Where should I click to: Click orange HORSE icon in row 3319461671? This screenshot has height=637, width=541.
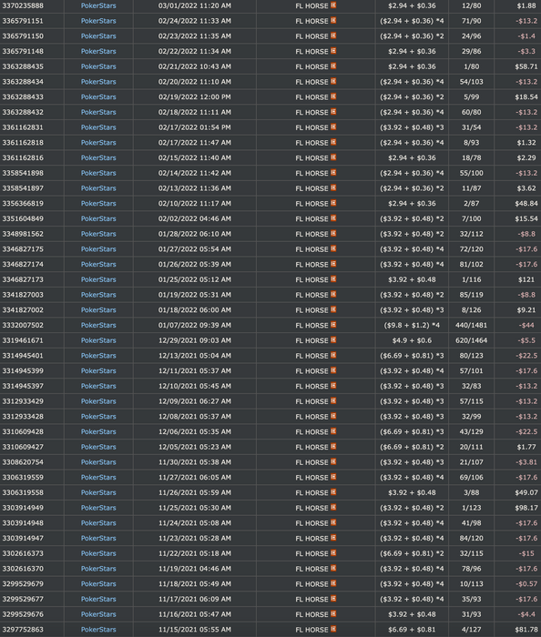coord(333,340)
